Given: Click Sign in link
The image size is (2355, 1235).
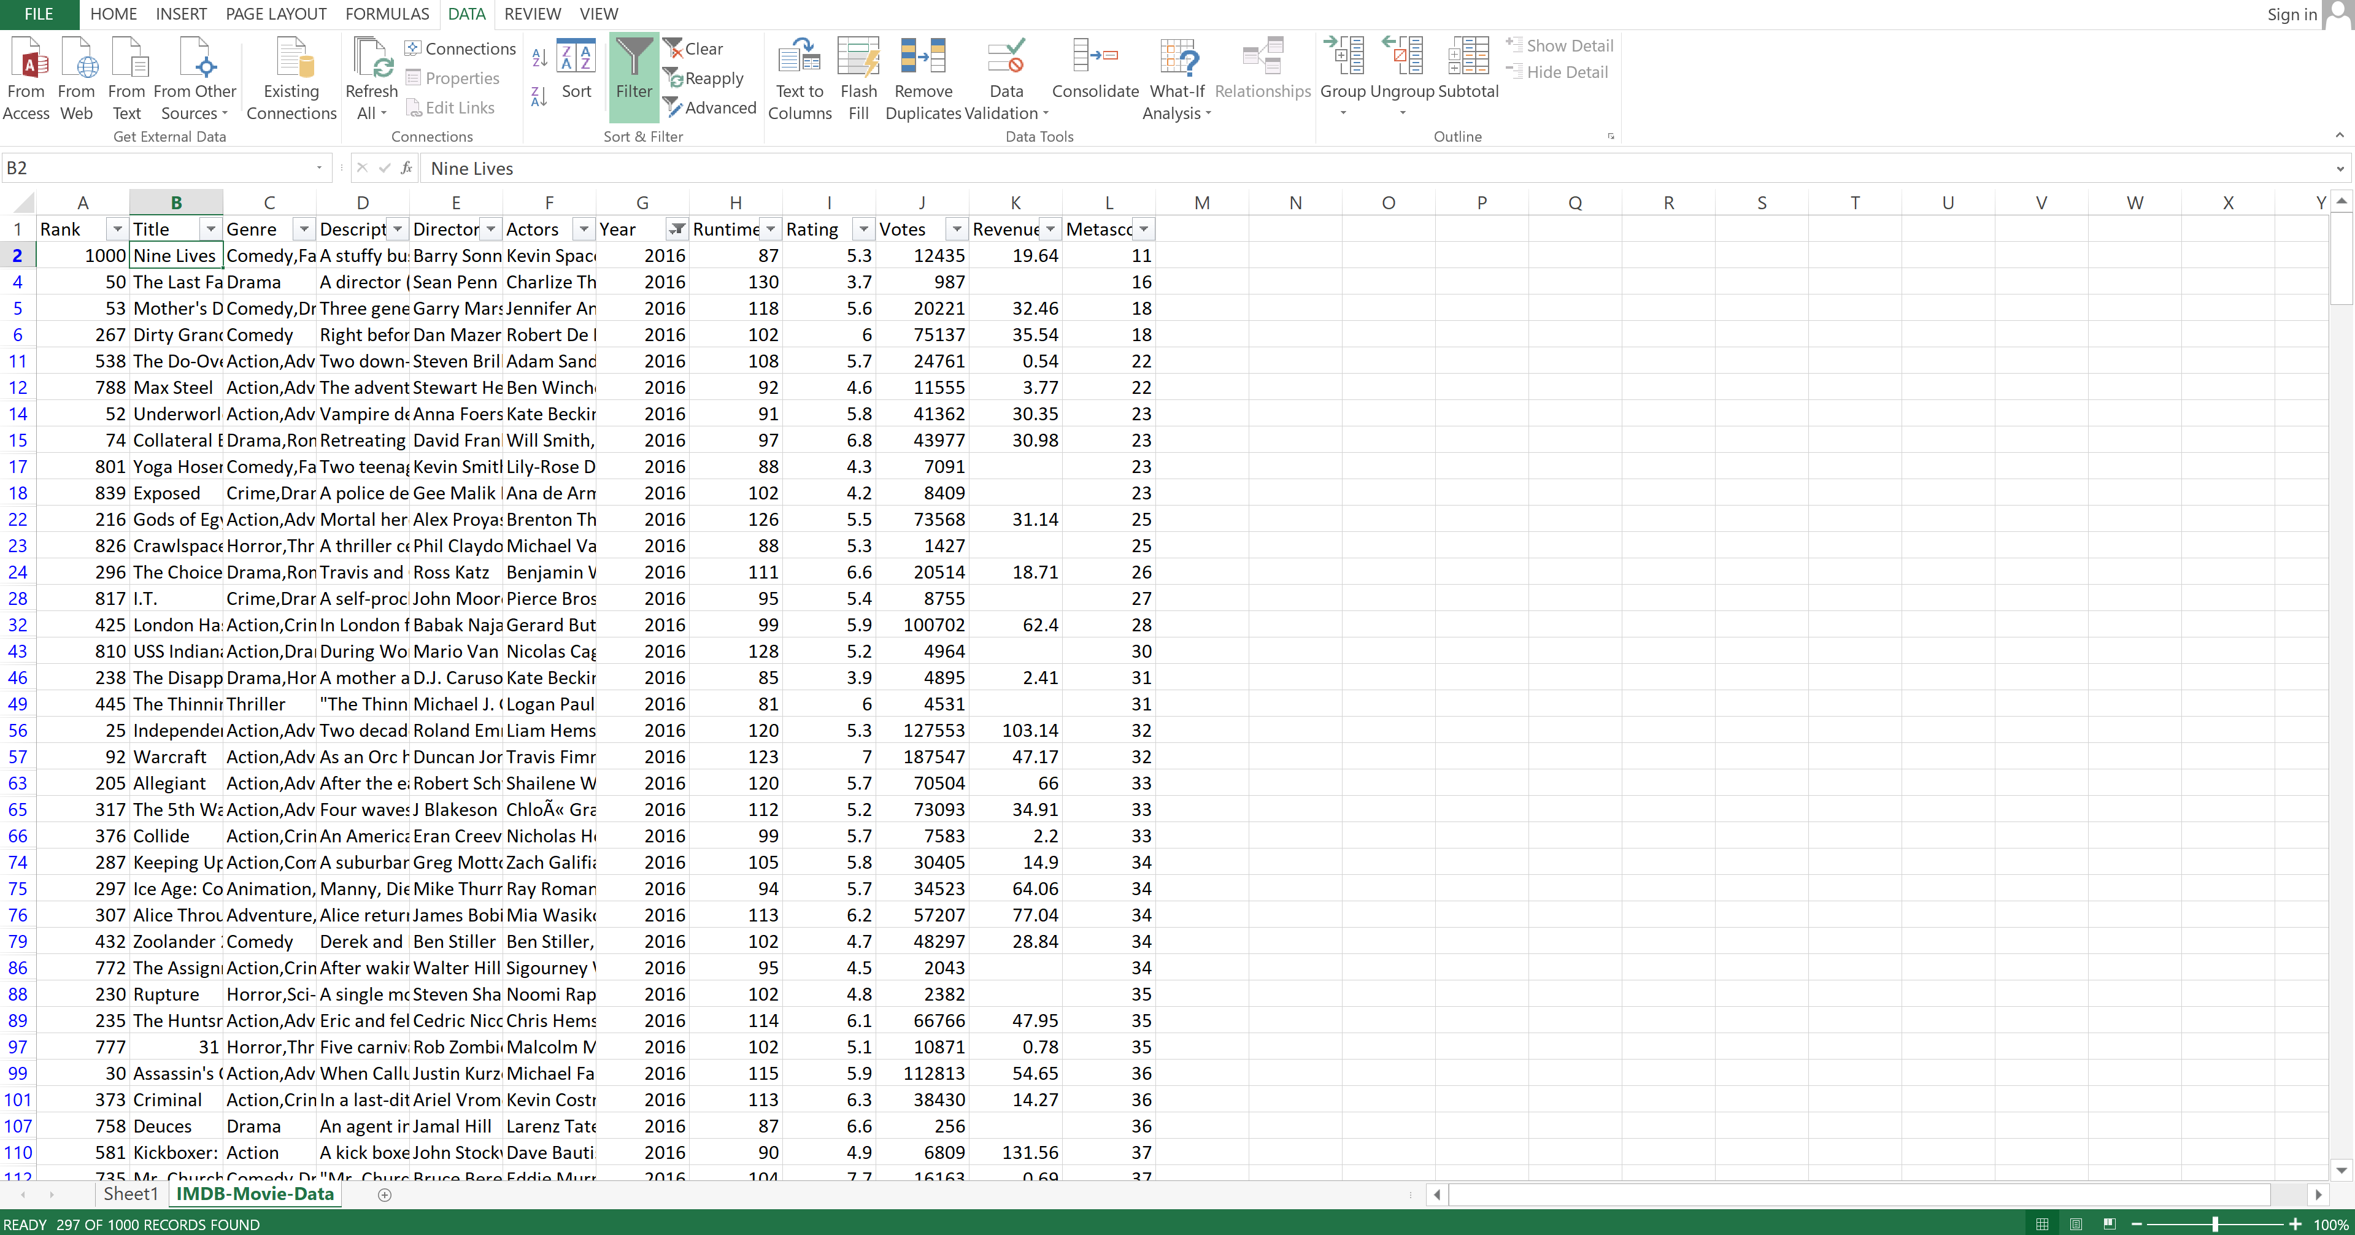Looking at the screenshot, I should pyautogui.click(x=2292, y=13).
